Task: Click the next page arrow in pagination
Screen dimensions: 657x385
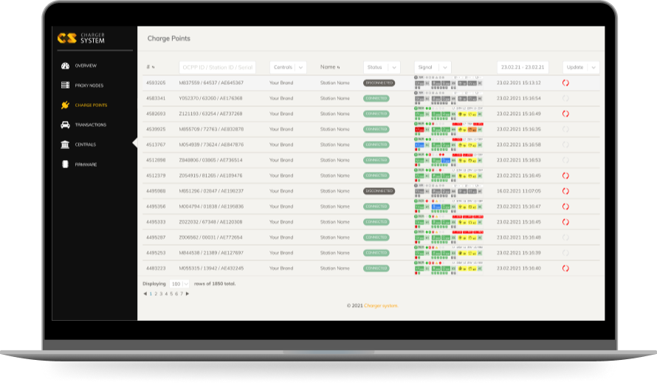Action: (188, 294)
